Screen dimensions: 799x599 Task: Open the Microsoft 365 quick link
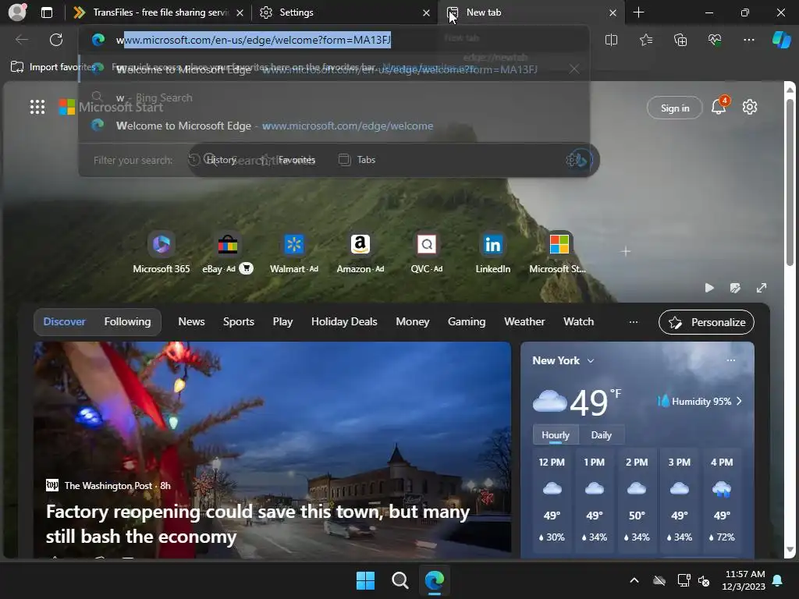[161, 253]
